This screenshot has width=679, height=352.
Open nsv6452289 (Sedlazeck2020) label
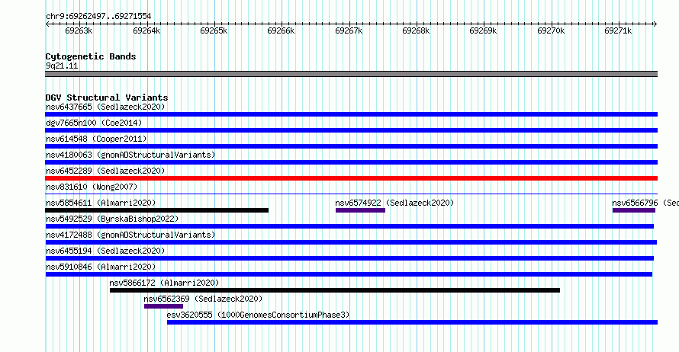(105, 171)
